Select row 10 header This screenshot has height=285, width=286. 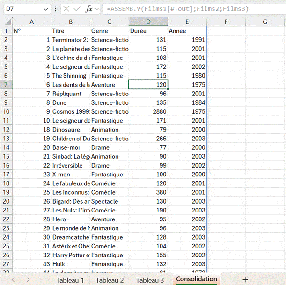pyautogui.click(x=6, y=111)
